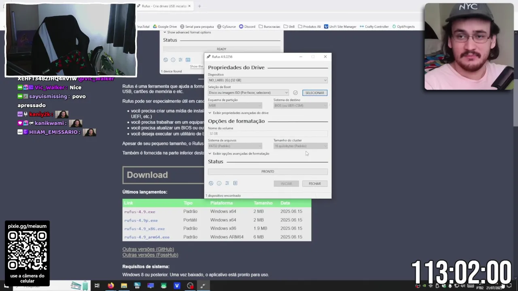Open the Google Drive bookmark
This screenshot has height=291, width=518.
coord(165,27)
